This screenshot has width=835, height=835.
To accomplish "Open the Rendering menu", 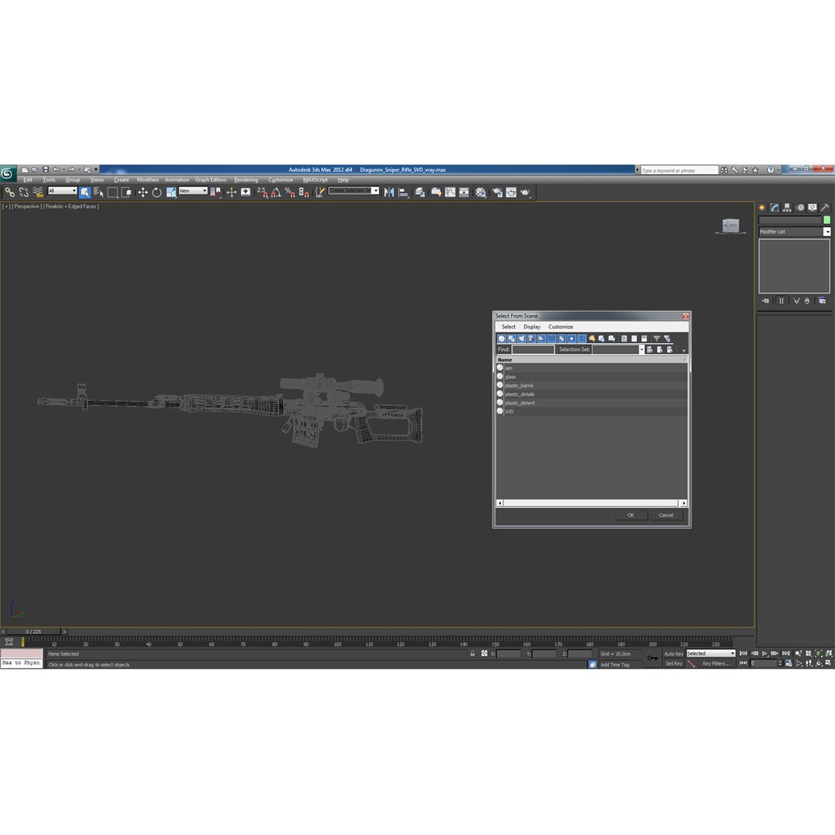I will click(x=246, y=180).
